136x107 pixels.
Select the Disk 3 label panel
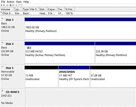click(12, 28)
